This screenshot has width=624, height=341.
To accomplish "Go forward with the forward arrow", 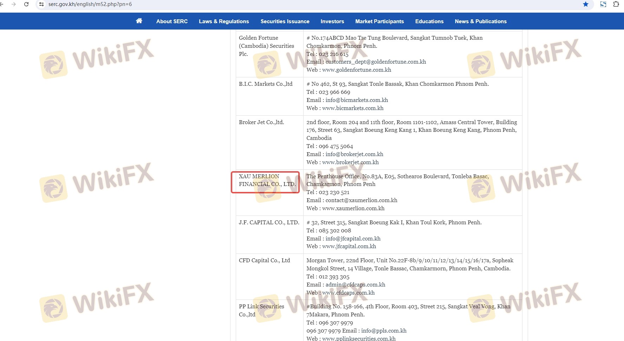I will point(14,4).
